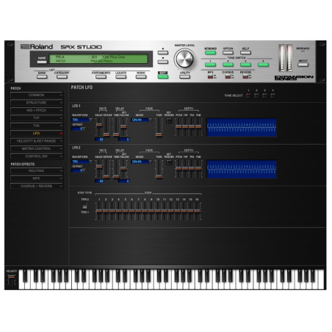This screenshot has height=332, width=332.
Task: Flip the MFX on/off switch
Action: pyautogui.click(x=210, y=76)
